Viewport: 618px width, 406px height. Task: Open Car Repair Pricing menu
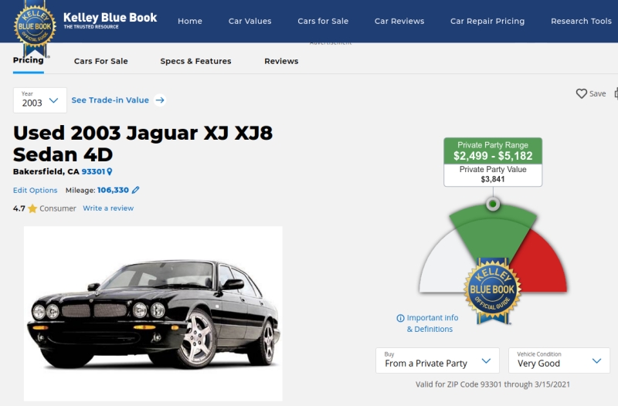(487, 22)
